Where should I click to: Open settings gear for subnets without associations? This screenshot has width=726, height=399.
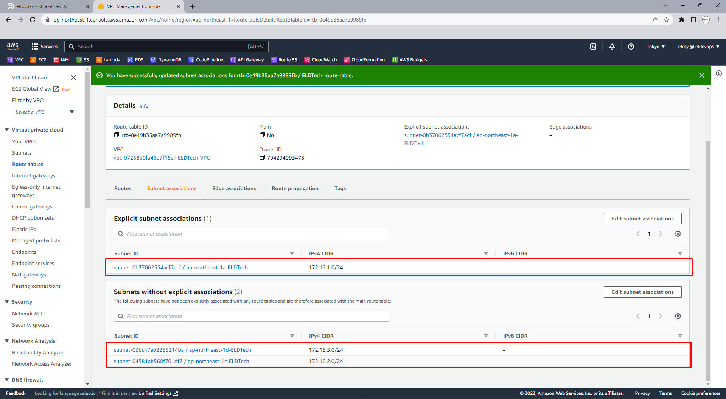click(678, 316)
